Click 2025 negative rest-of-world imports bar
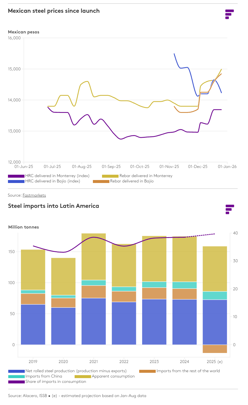248x405 pixels. tap(215, 349)
